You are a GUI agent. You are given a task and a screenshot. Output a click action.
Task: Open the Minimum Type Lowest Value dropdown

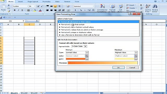[87, 52]
